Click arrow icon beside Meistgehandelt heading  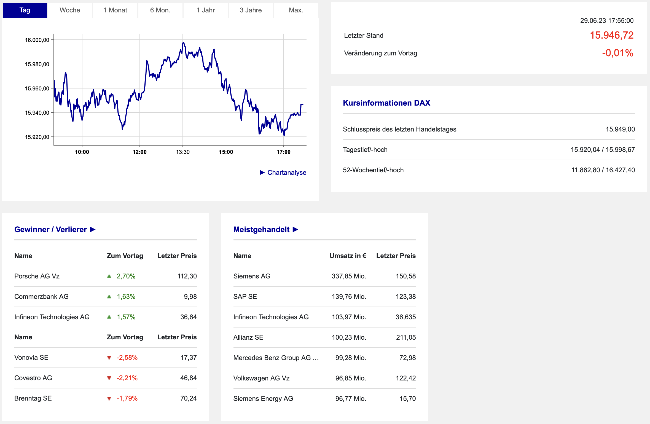coord(295,229)
